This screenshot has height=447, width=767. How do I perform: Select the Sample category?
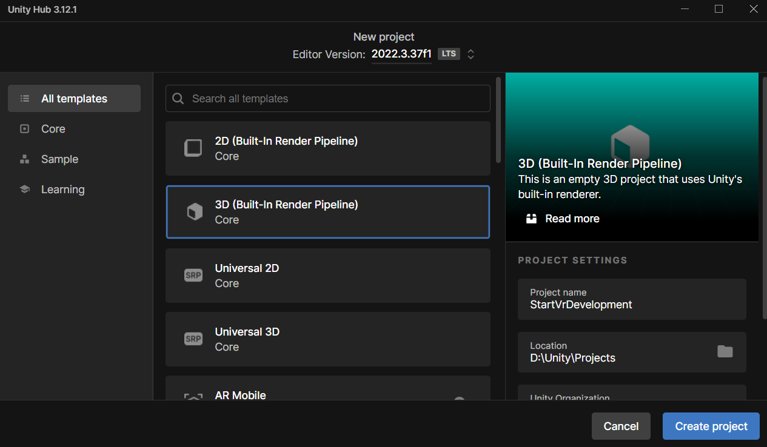pos(74,159)
